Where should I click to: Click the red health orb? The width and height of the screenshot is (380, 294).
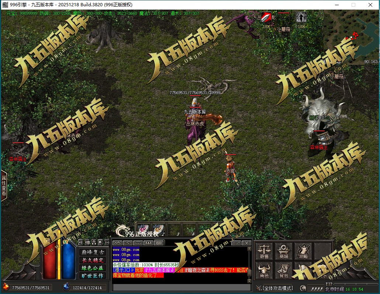coord(50,260)
